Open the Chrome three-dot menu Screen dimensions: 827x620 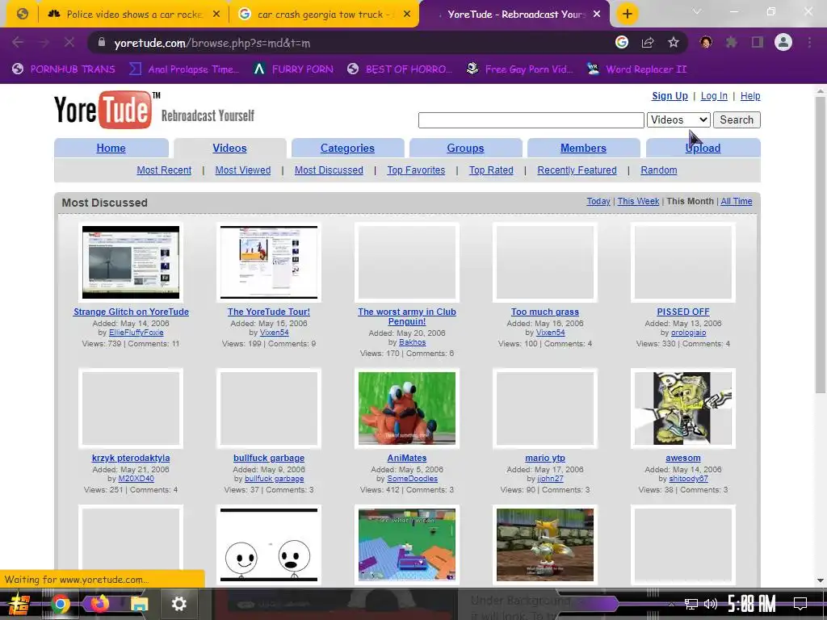(x=809, y=42)
